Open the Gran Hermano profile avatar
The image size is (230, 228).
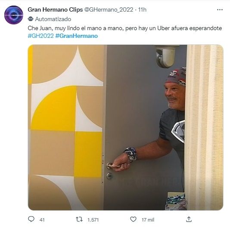point(14,15)
